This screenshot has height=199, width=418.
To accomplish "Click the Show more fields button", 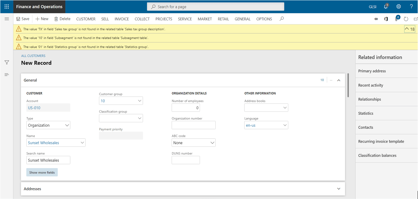I will (x=42, y=172).
